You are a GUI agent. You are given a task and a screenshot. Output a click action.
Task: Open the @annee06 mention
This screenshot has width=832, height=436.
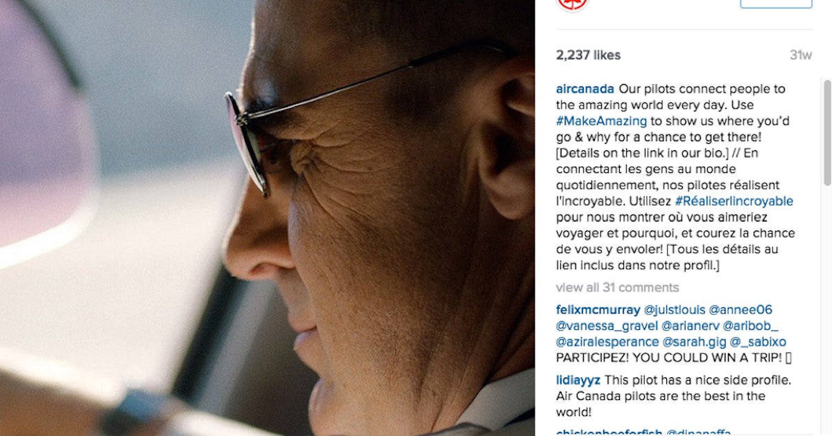coord(740,310)
